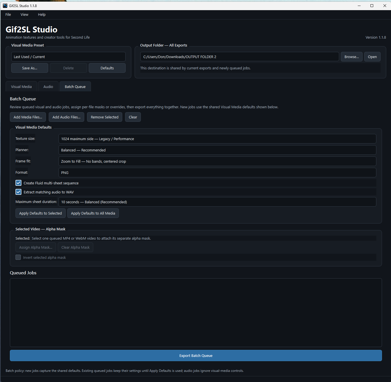Click the output folder path field
The height and width of the screenshot is (382, 391).
239,57
